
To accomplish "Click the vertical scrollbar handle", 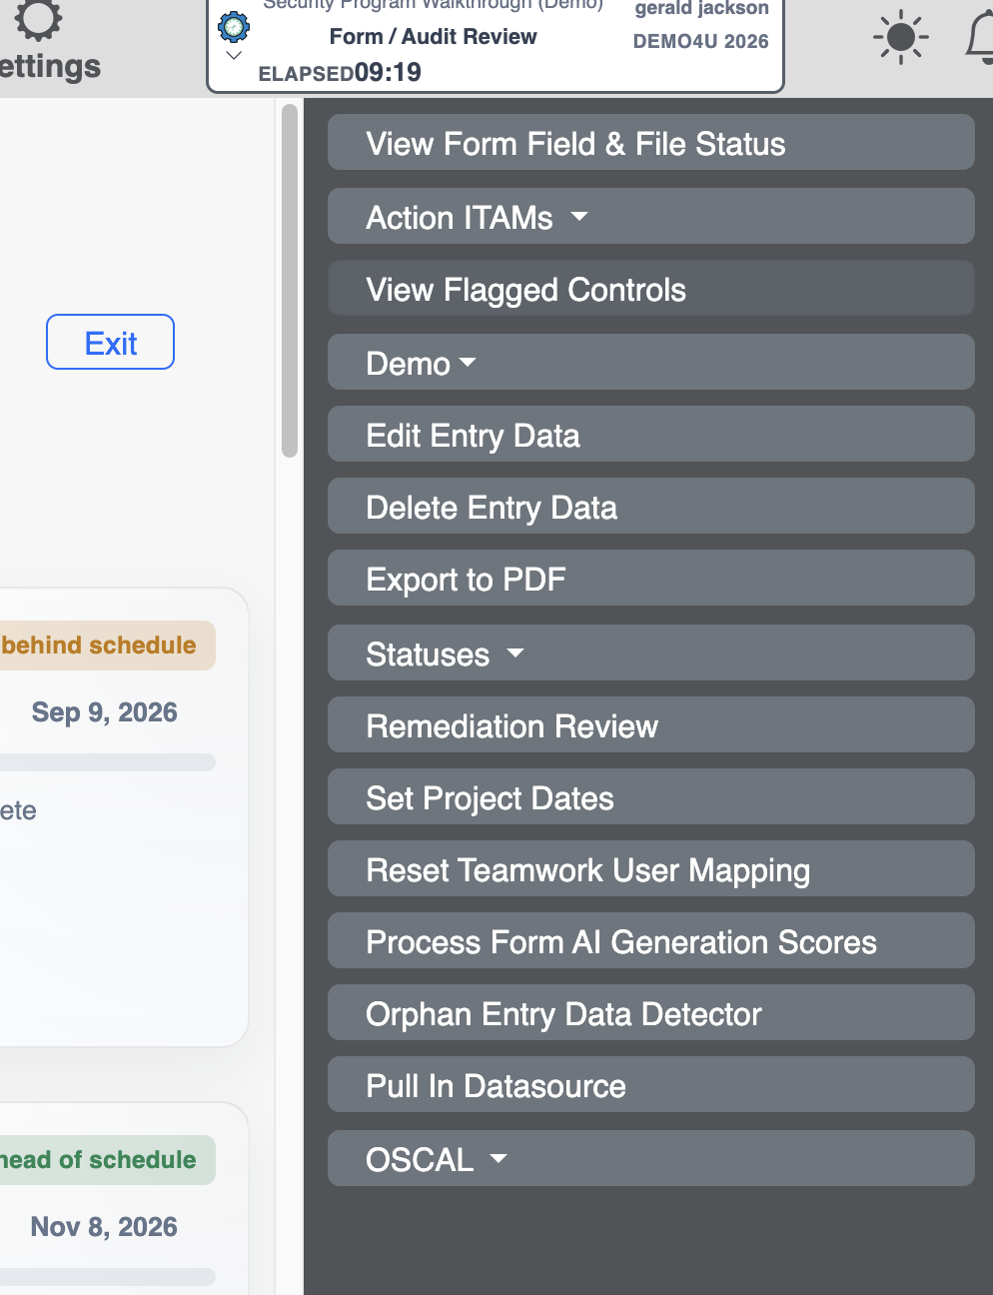I will pyautogui.click(x=290, y=281).
